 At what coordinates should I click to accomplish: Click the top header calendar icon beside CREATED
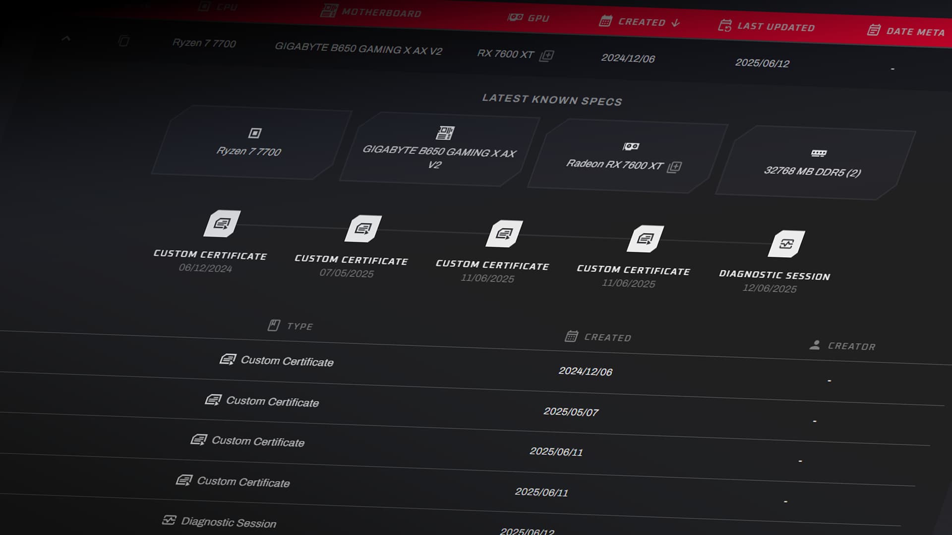(x=605, y=21)
